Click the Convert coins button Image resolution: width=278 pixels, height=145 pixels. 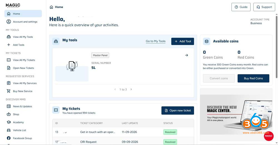pos(219,78)
